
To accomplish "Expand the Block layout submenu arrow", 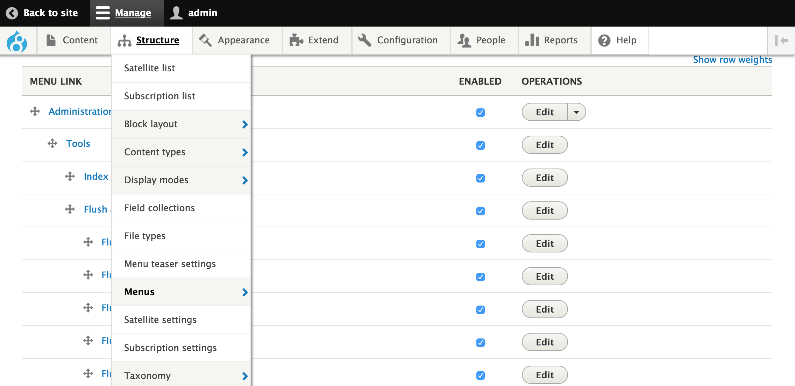I will coord(245,124).
